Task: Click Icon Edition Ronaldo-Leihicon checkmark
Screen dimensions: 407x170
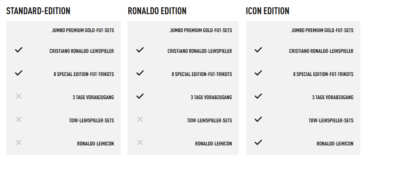Action: pyautogui.click(x=258, y=142)
